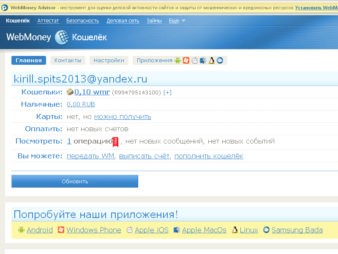Image resolution: width=338 pixels, height=254 pixels.
Task: Switch to the Контакты tab
Action: [68, 61]
